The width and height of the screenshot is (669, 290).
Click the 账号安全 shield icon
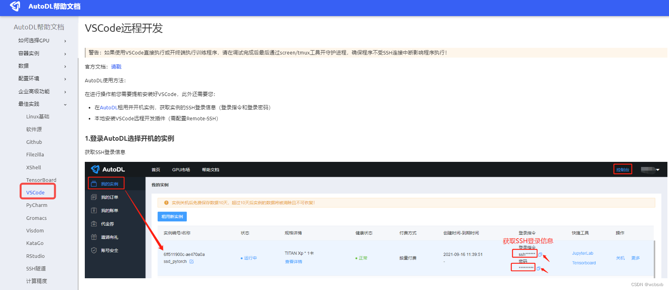coord(94,250)
